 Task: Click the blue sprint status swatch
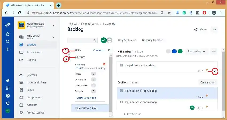click(174, 52)
